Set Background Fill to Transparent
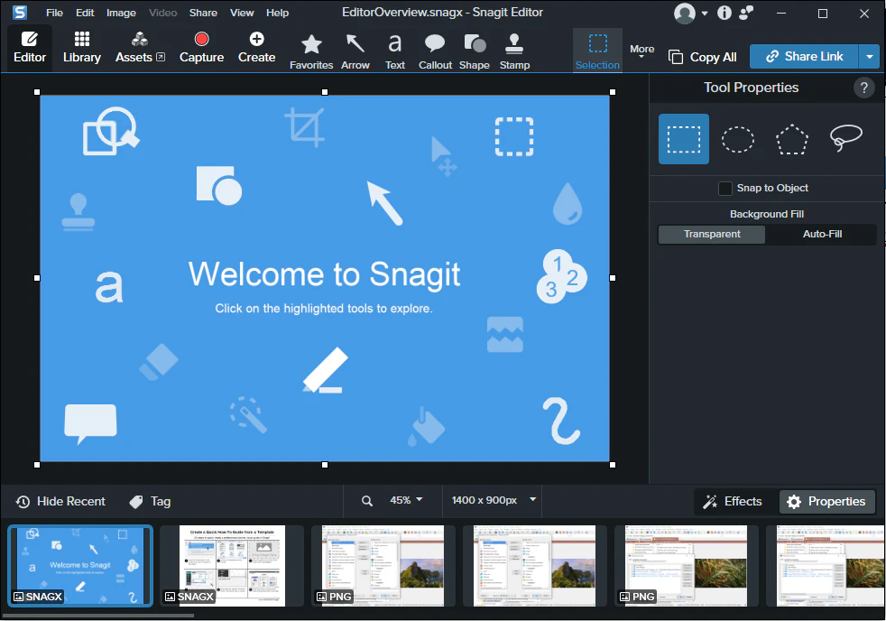Image resolution: width=886 pixels, height=621 pixels. coord(712,235)
